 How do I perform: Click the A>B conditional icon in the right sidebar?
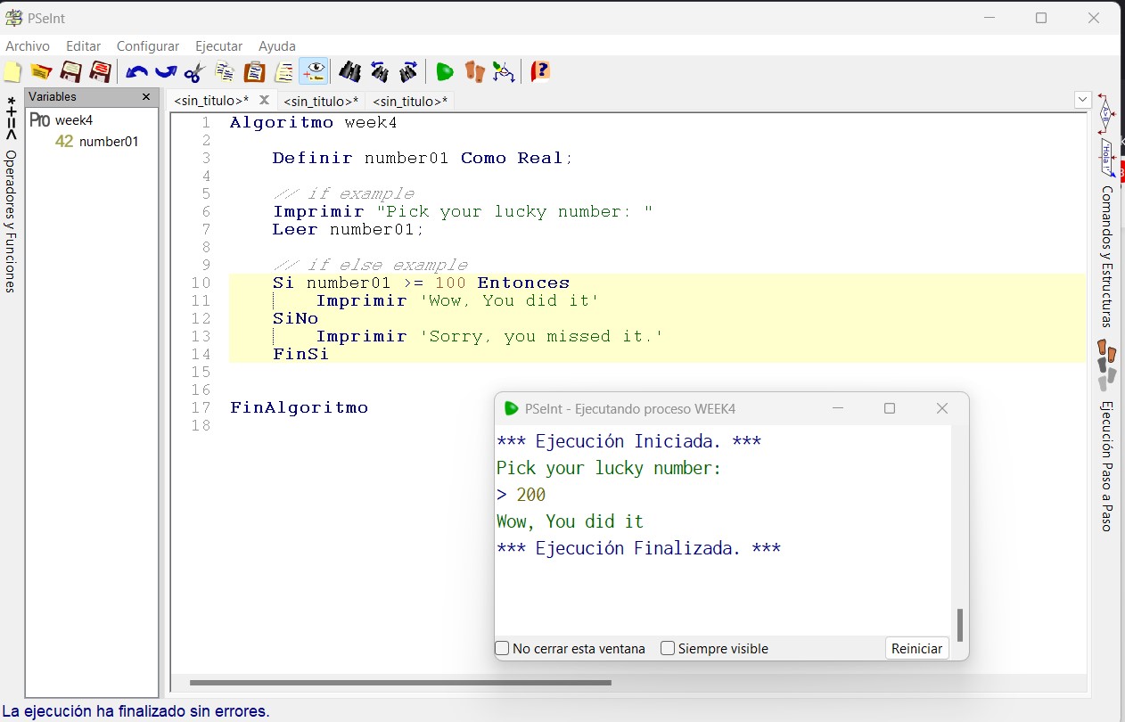(x=1105, y=114)
